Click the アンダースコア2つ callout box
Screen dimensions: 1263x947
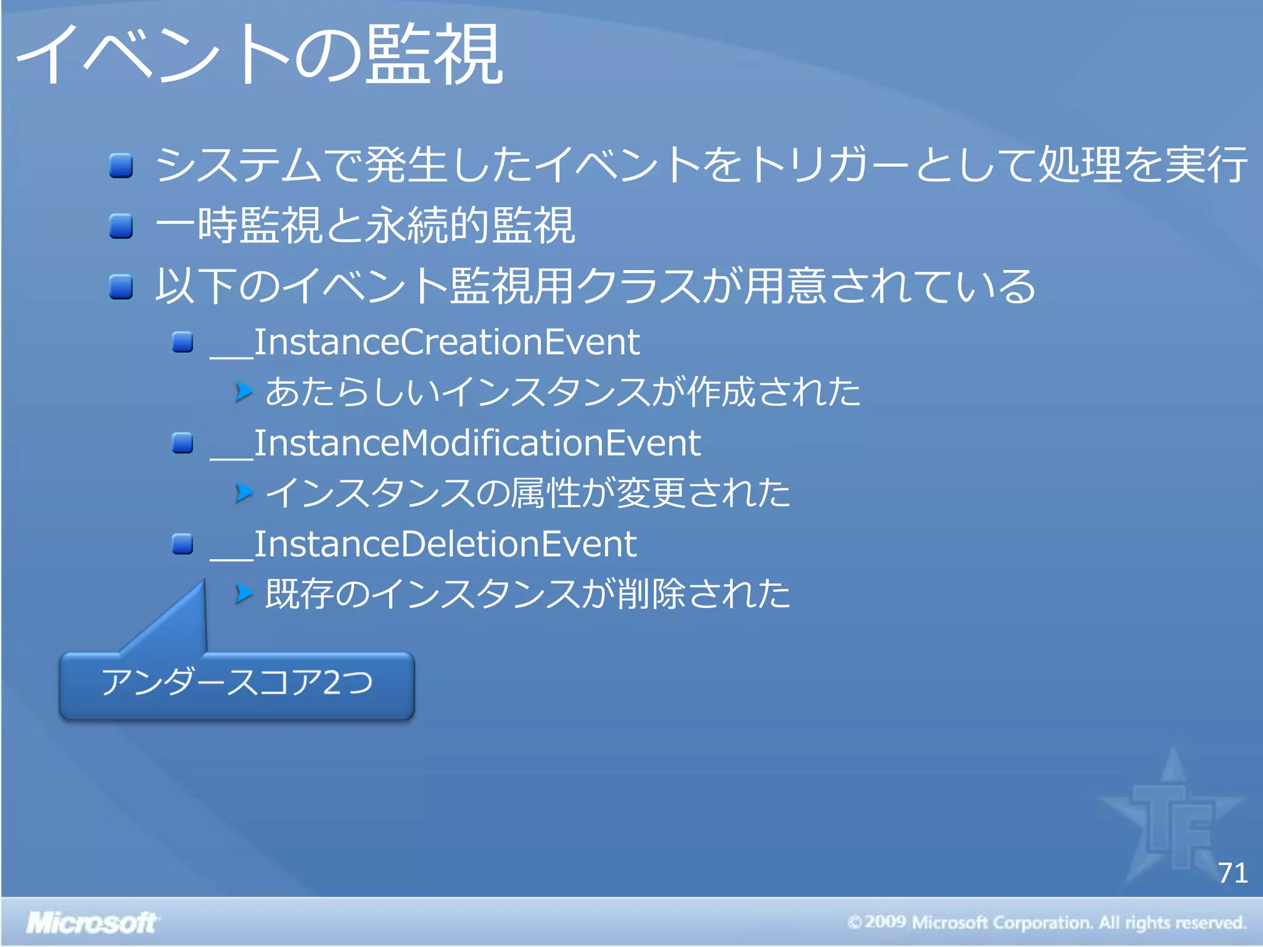click(237, 684)
